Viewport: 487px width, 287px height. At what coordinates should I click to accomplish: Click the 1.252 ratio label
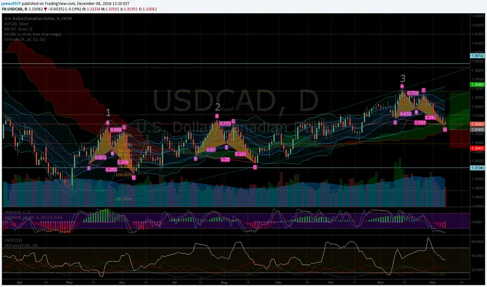(420, 123)
